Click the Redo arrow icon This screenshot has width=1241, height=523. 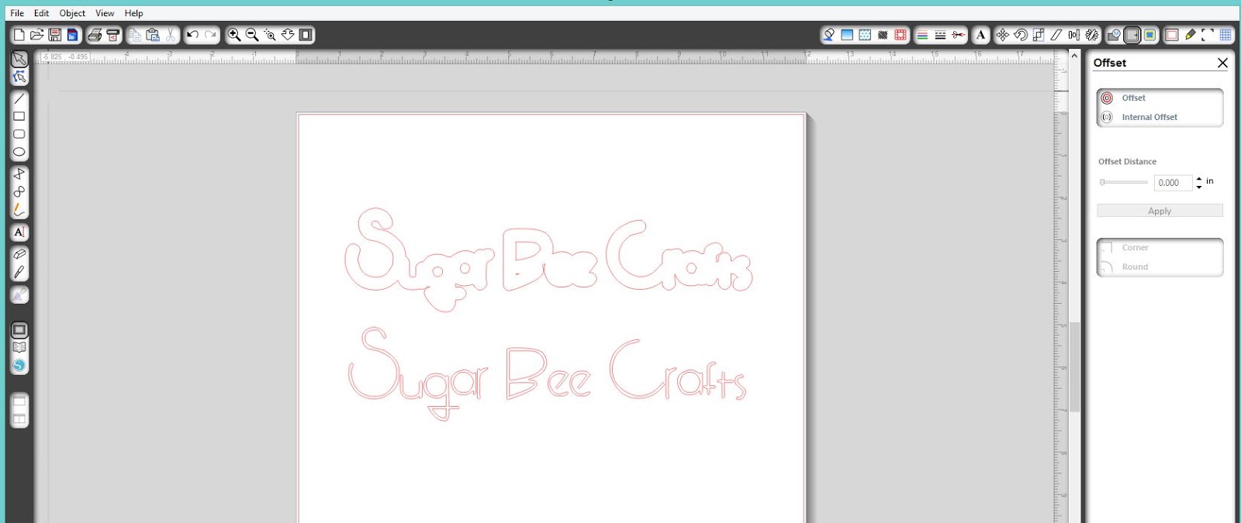(x=211, y=35)
